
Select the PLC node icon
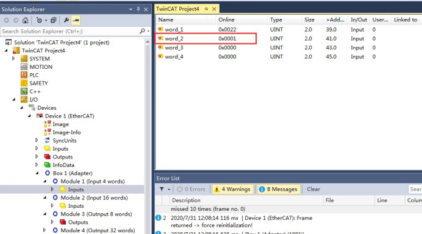[24, 75]
